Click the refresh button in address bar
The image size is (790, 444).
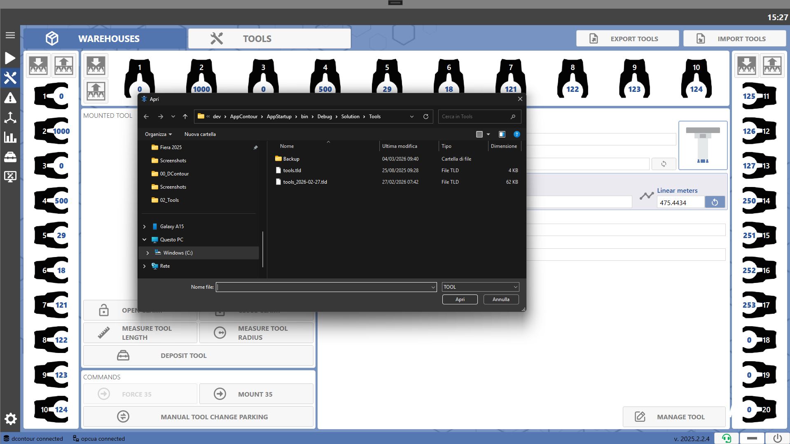(x=426, y=117)
